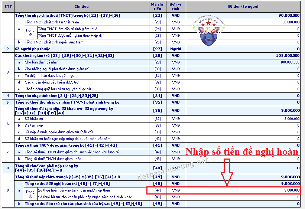The height and width of the screenshot is (209, 305).
Task: Click the 'Chỉ tiêu' column header
Action: pos(81,7)
